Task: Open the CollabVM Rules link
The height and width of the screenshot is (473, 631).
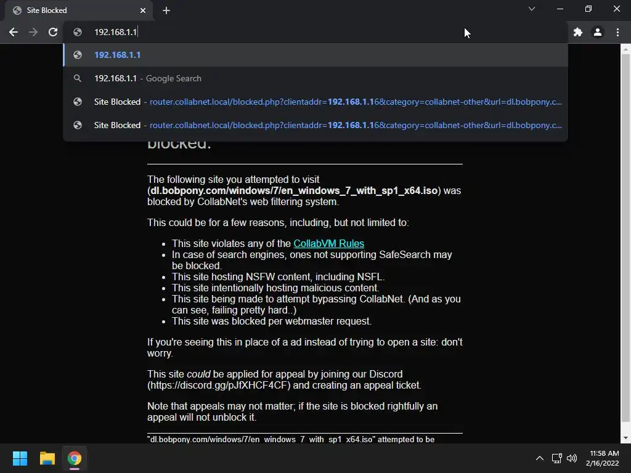Action: pyautogui.click(x=329, y=243)
